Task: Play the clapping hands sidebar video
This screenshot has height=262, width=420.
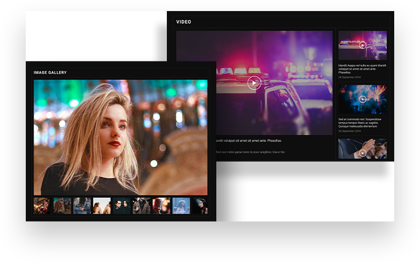Action: 363,153
